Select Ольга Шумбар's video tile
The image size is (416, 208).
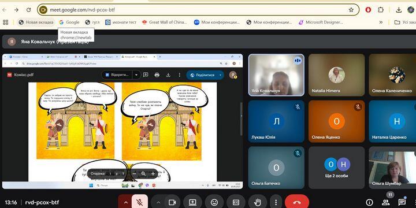coord(392,168)
